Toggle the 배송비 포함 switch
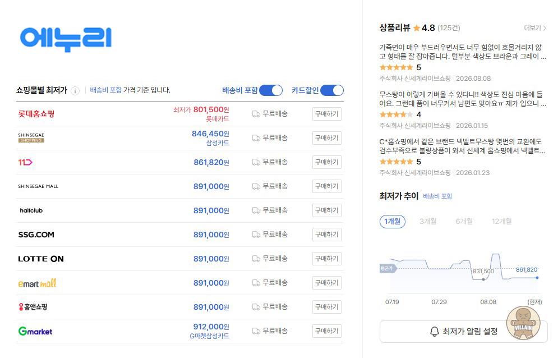Screen dimensions: 558x358 click(x=271, y=90)
